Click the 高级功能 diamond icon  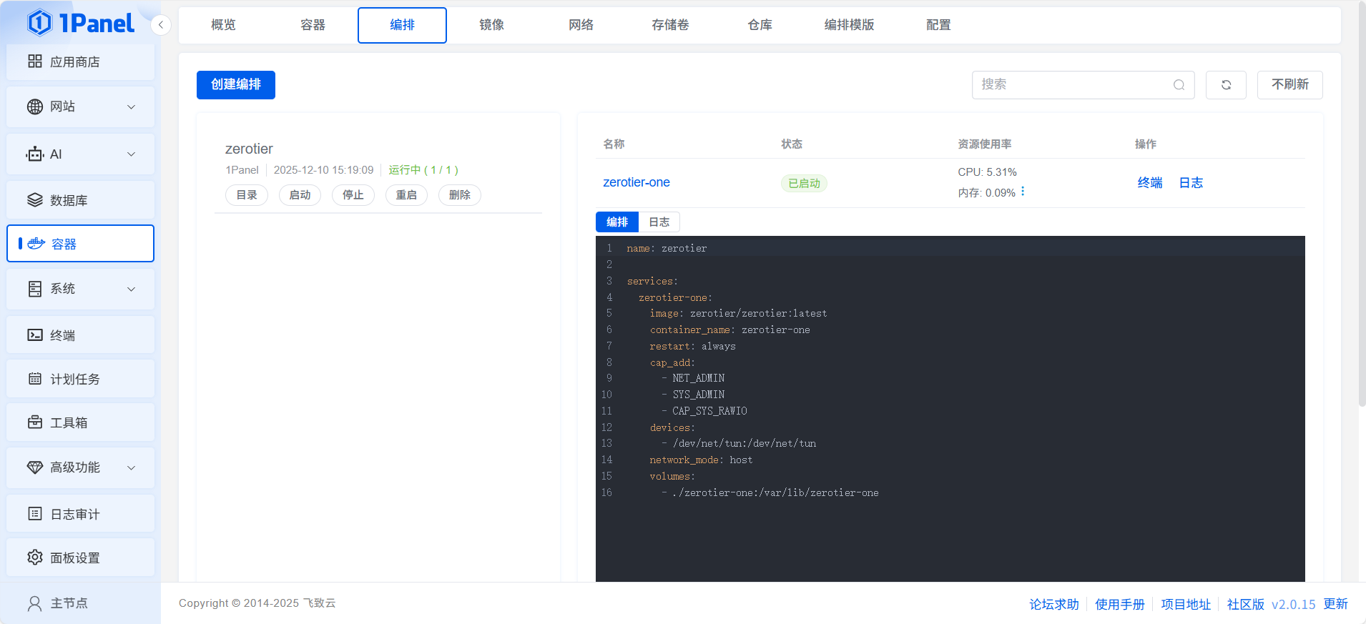pos(35,467)
